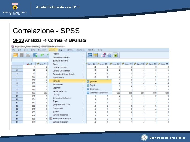Click the Missing Value Analysis icon
Image resolution: width=190 pixels, height=142 pixels.
coord(51,118)
